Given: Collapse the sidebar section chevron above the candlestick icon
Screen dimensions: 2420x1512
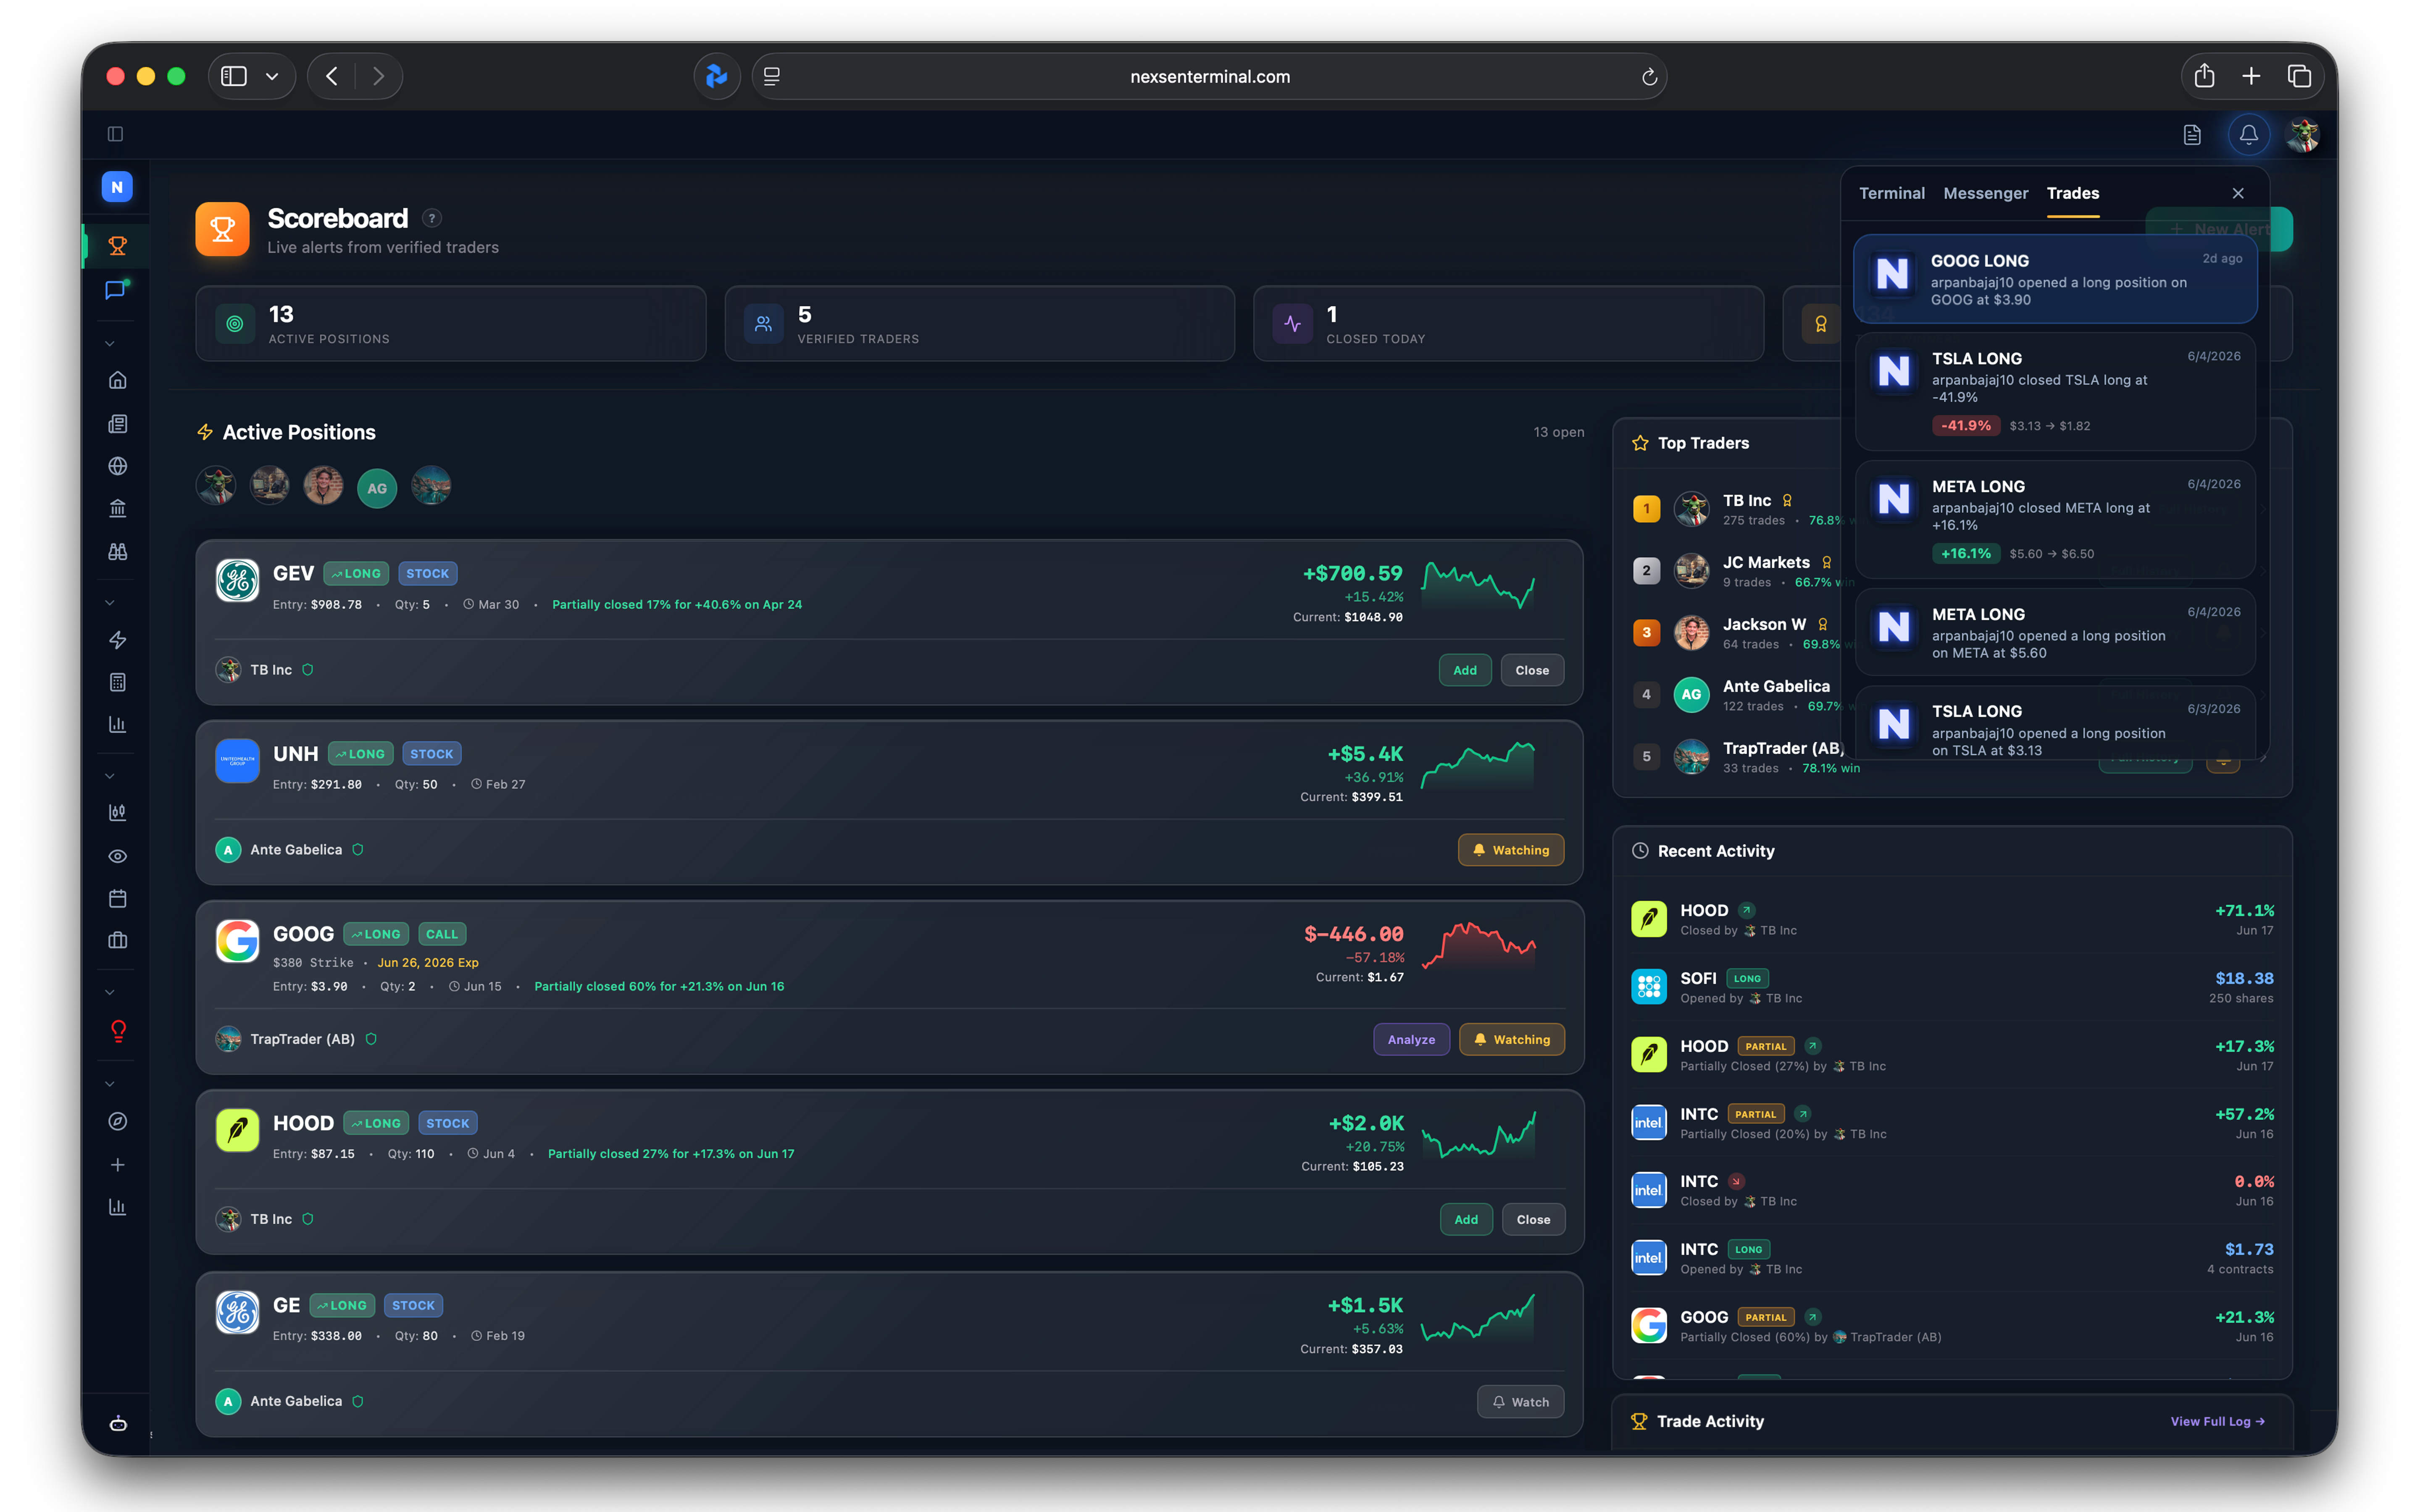Looking at the screenshot, I should [x=110, y=776].
